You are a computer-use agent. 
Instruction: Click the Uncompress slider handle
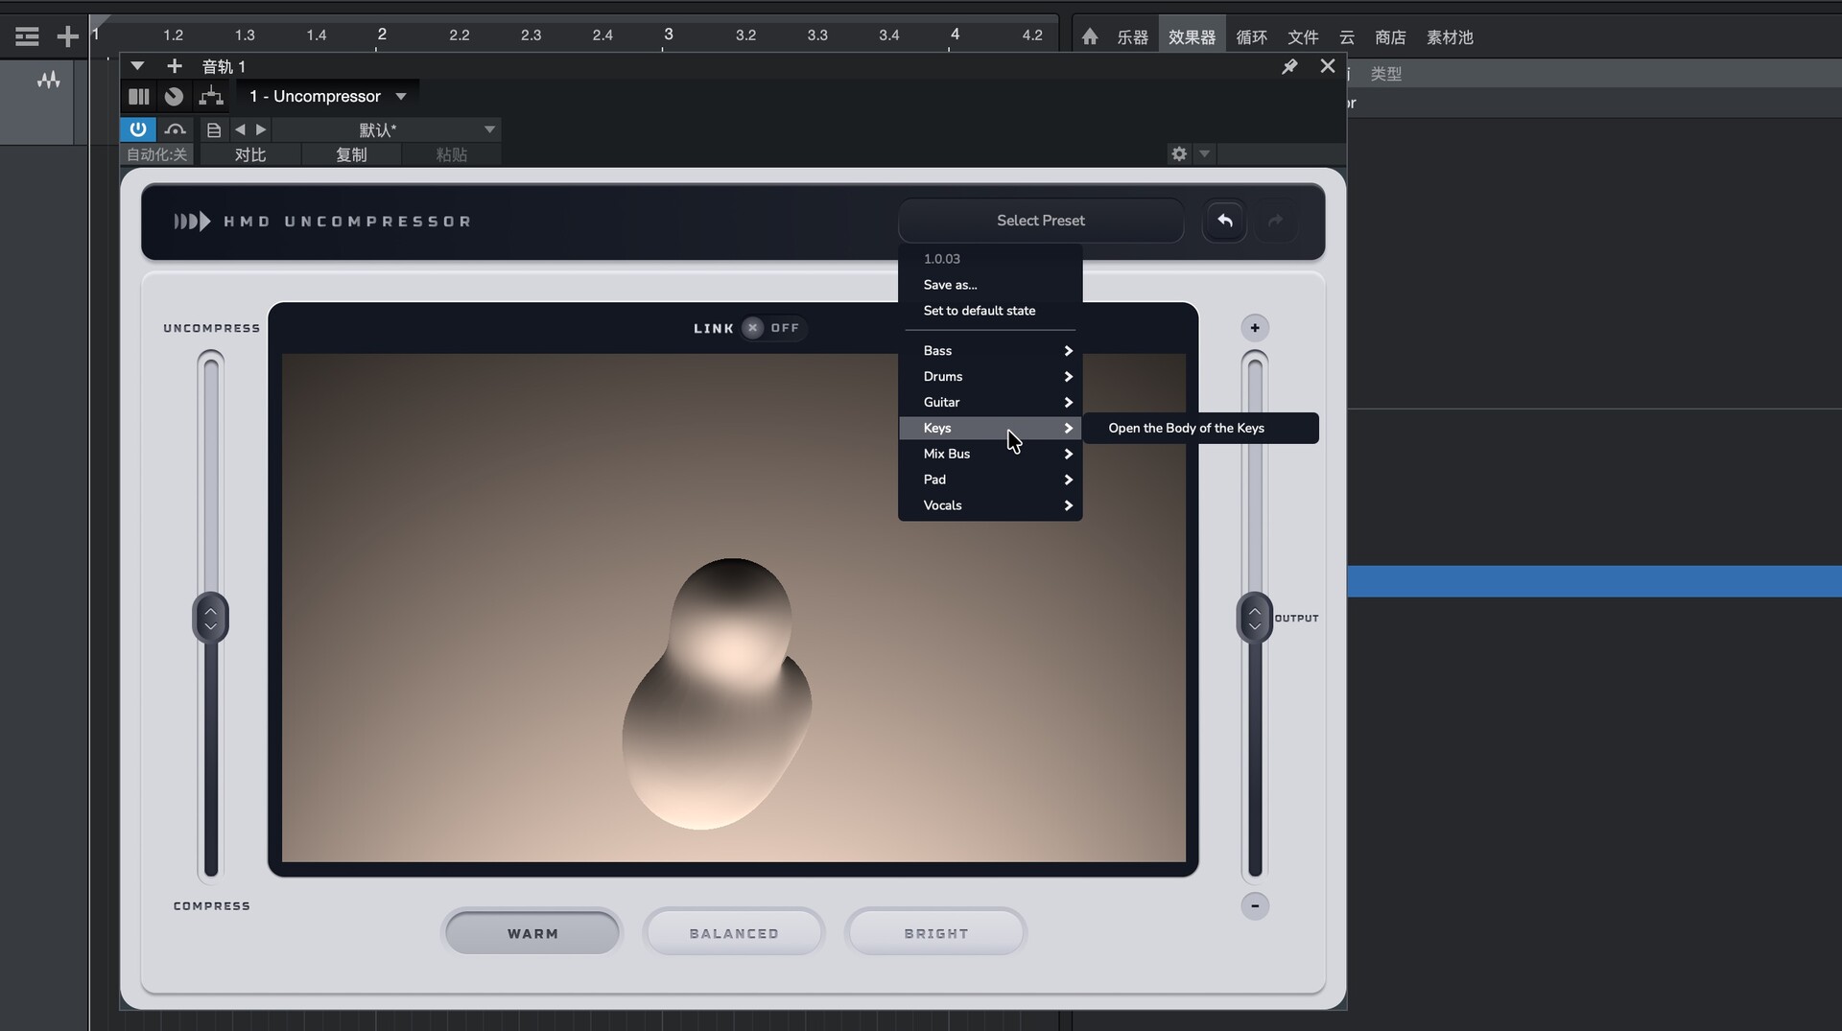[x=210, y=619]
